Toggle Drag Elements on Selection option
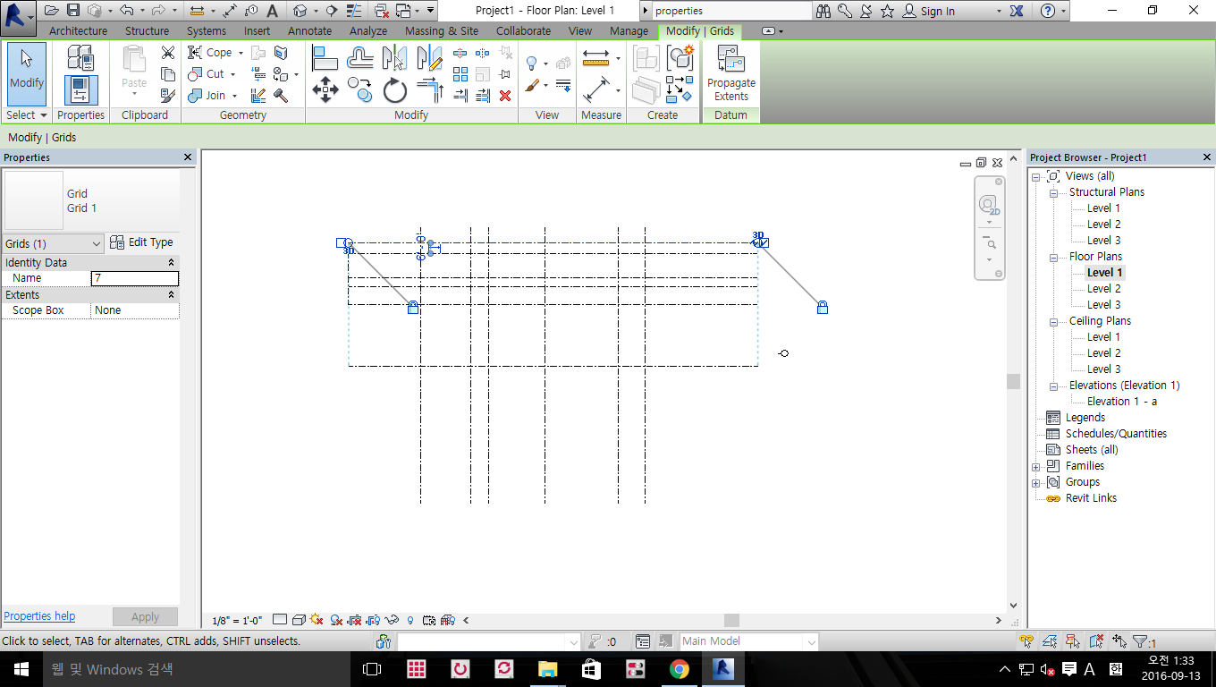This screenshot has width=1216, height=687. [1119, 641]
